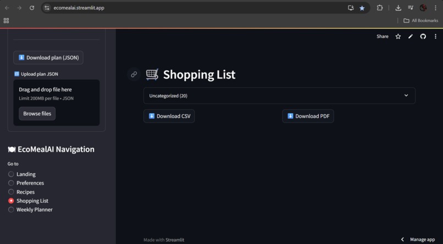Open the Streamlit link in footer
This screenshot has width=443, height=244.
coord(175,240)
